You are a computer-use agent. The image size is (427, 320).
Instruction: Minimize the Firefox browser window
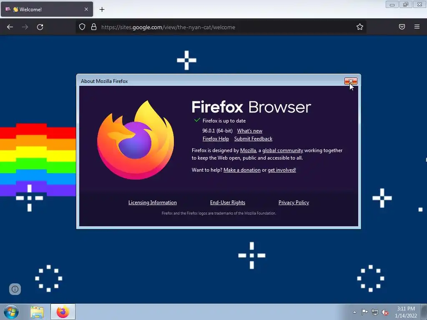tap(392, 5)
